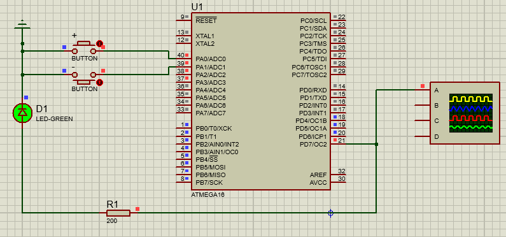The image size is (506, 237).
Task: Click the RESET pin label
Action: 206,20
